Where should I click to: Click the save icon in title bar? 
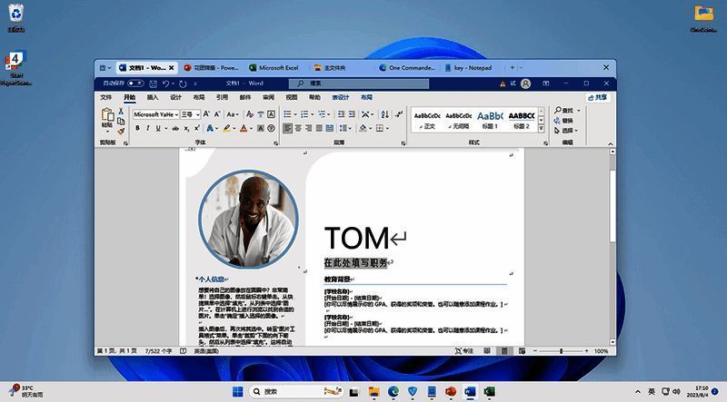(x=153, y=83)
